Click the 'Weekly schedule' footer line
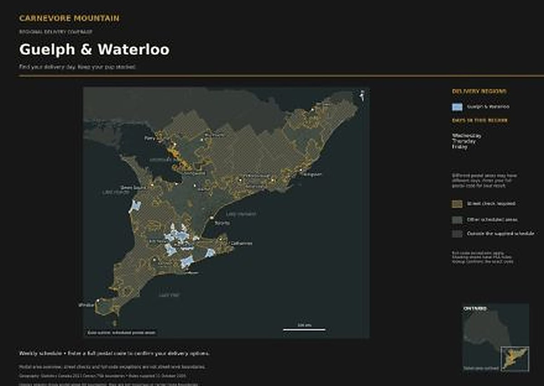The image size is (544, 386). (x=114, y=353)
